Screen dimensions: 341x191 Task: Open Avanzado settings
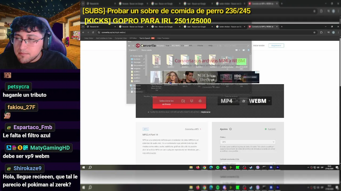point(270,129)
